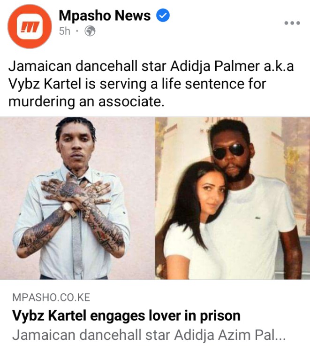Open the Mpasho News orange profile logo
This screenshot has width=310, height=346.
coord(30,26)
